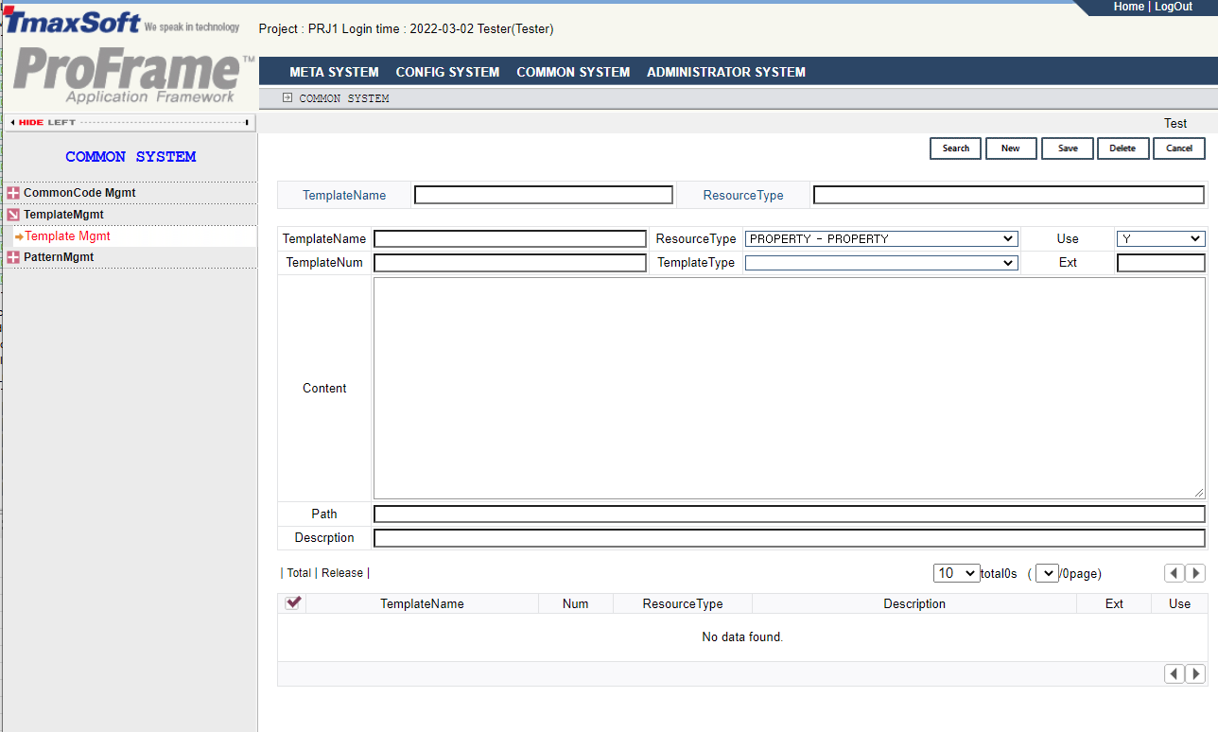
Task: Expand the CommonCode Mgmt plus icon
Action: (x=13, y=193)
